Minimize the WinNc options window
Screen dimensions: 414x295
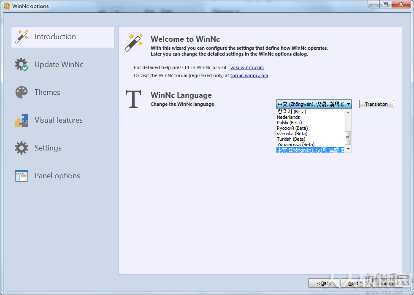[x=373, y=5]
